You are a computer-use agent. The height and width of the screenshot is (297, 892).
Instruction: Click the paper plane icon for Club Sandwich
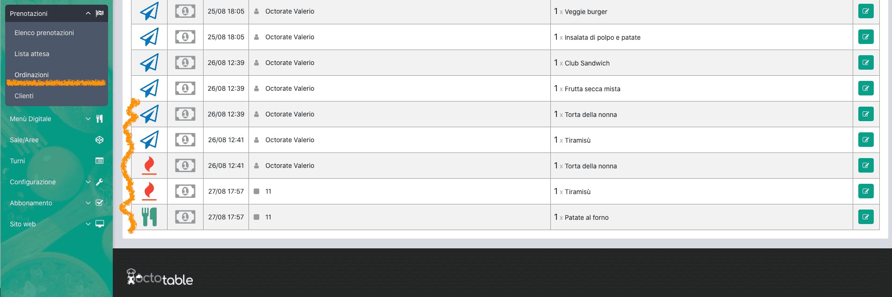pos(149,63)
